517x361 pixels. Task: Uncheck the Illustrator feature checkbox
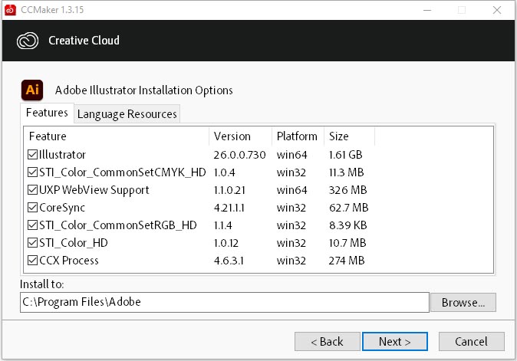click(x=32, y=155)
